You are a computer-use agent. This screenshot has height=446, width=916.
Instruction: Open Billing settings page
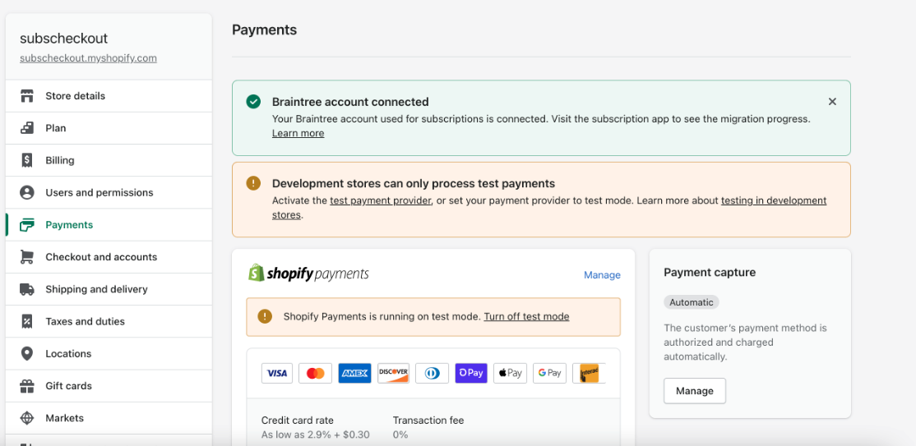point(109,160)
